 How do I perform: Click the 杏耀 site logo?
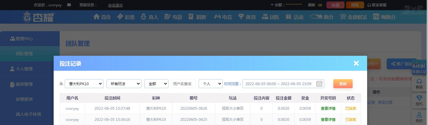click(38, 17)
